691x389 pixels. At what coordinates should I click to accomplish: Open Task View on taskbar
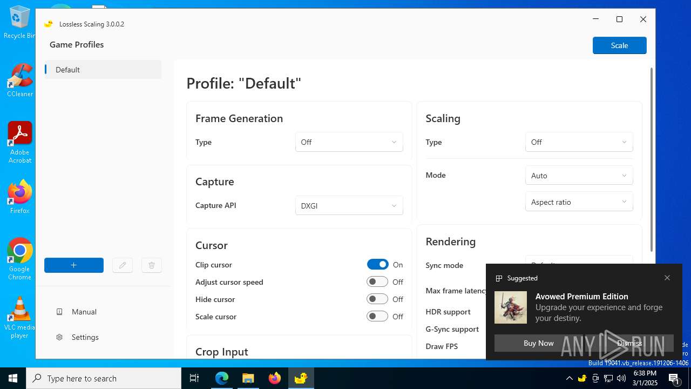pyautogui.click(x=194, y=378)
